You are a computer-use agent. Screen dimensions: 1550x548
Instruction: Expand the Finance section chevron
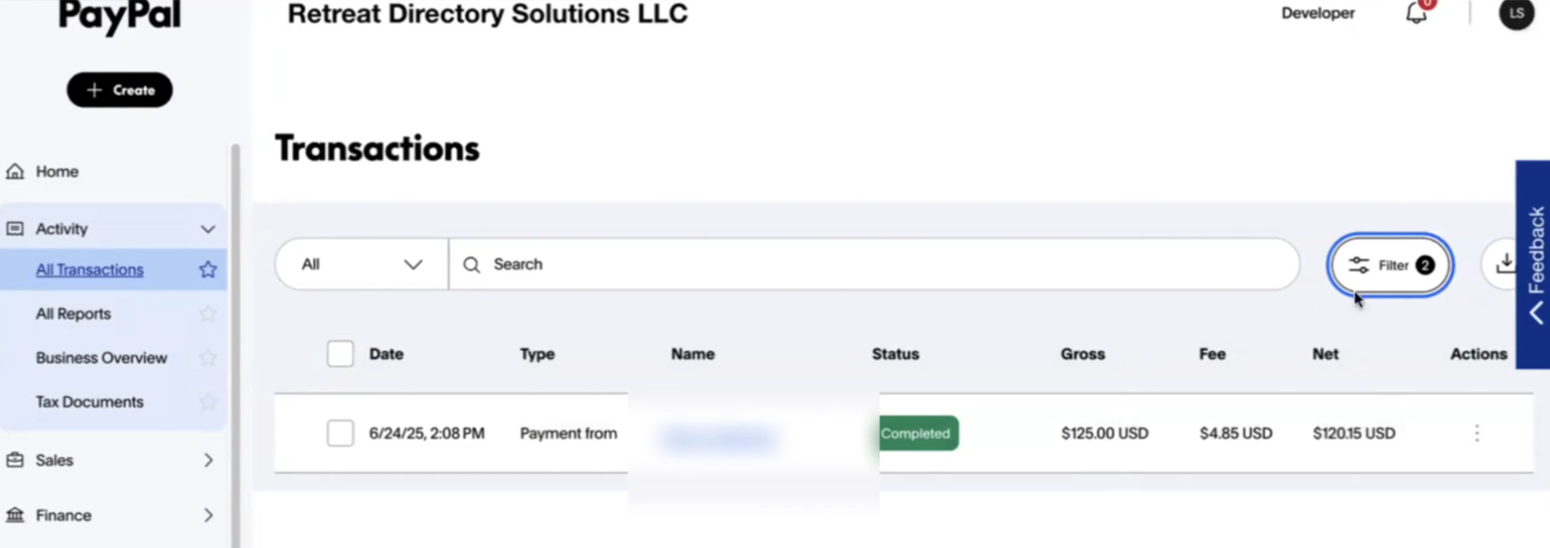(x=208, y=515)
